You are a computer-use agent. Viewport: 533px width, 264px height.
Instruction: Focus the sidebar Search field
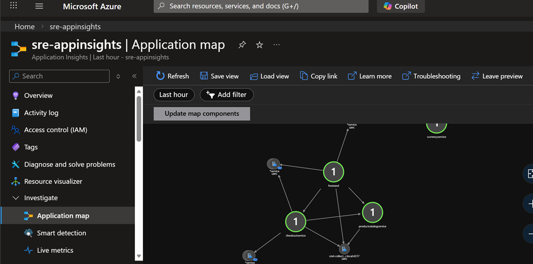point(60,76)
